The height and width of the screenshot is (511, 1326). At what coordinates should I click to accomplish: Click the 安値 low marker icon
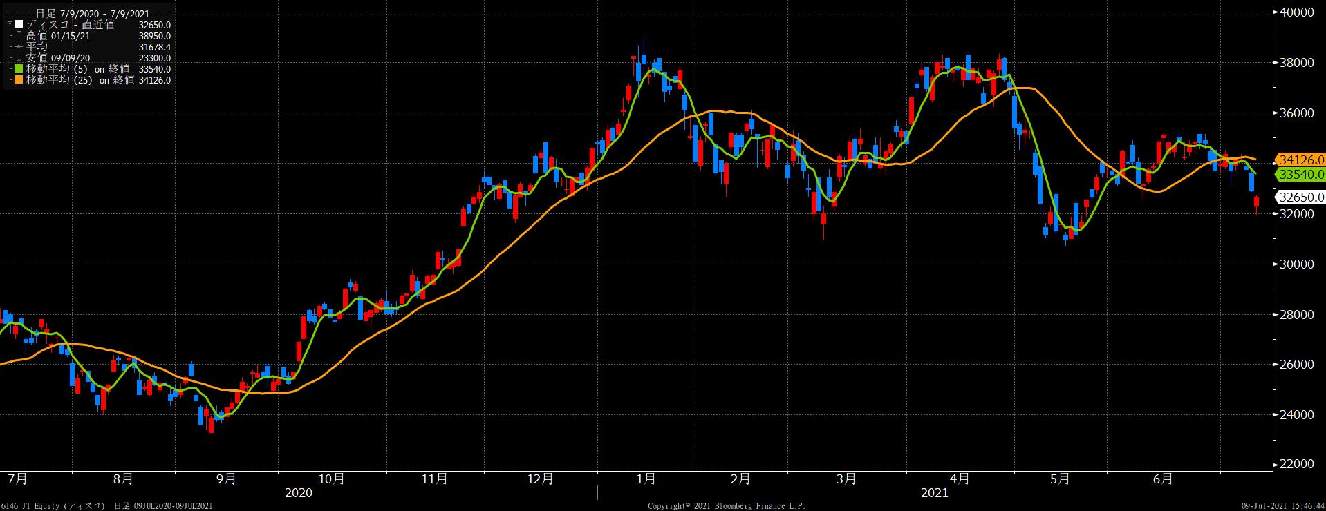(19, 58)
